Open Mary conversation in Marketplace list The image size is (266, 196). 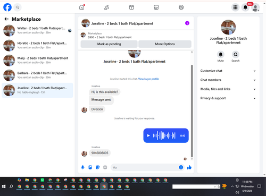[37, 61]
